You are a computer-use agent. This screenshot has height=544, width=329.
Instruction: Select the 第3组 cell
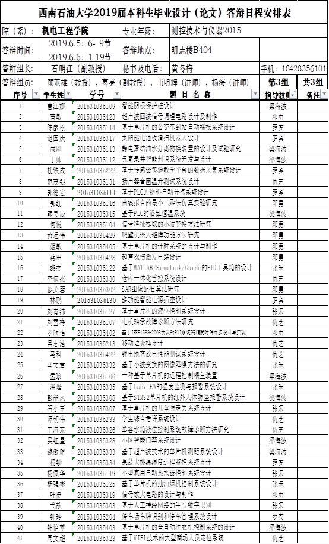coord(278,82)
